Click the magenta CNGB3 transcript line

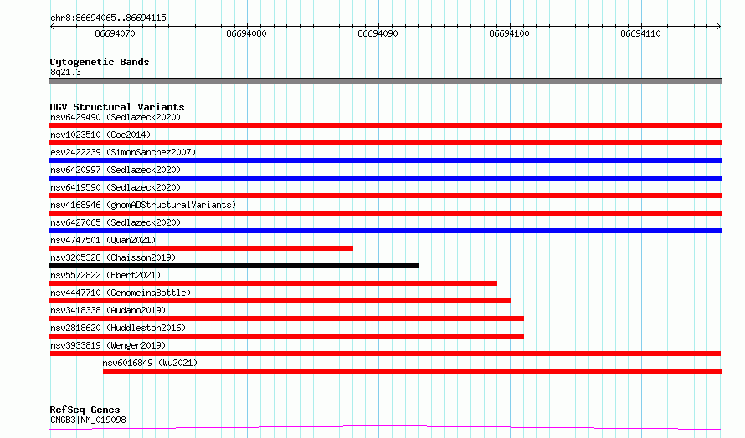(x=385, y=428)
